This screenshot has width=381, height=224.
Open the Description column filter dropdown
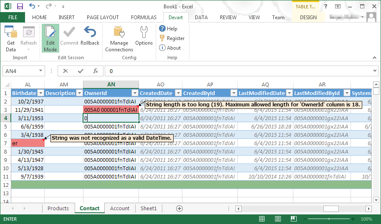pos(79,93)
